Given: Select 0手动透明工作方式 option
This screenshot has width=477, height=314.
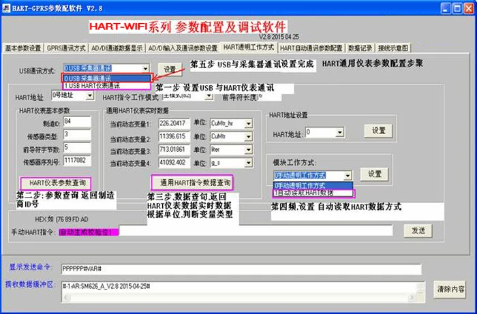Looking at the screenshot, I should coord(313,185).
